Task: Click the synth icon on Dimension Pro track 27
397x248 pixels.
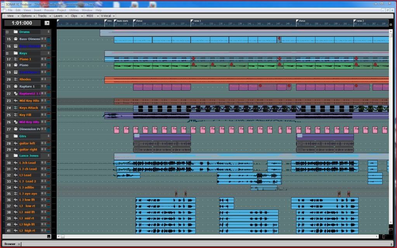Action: point(16,129)
